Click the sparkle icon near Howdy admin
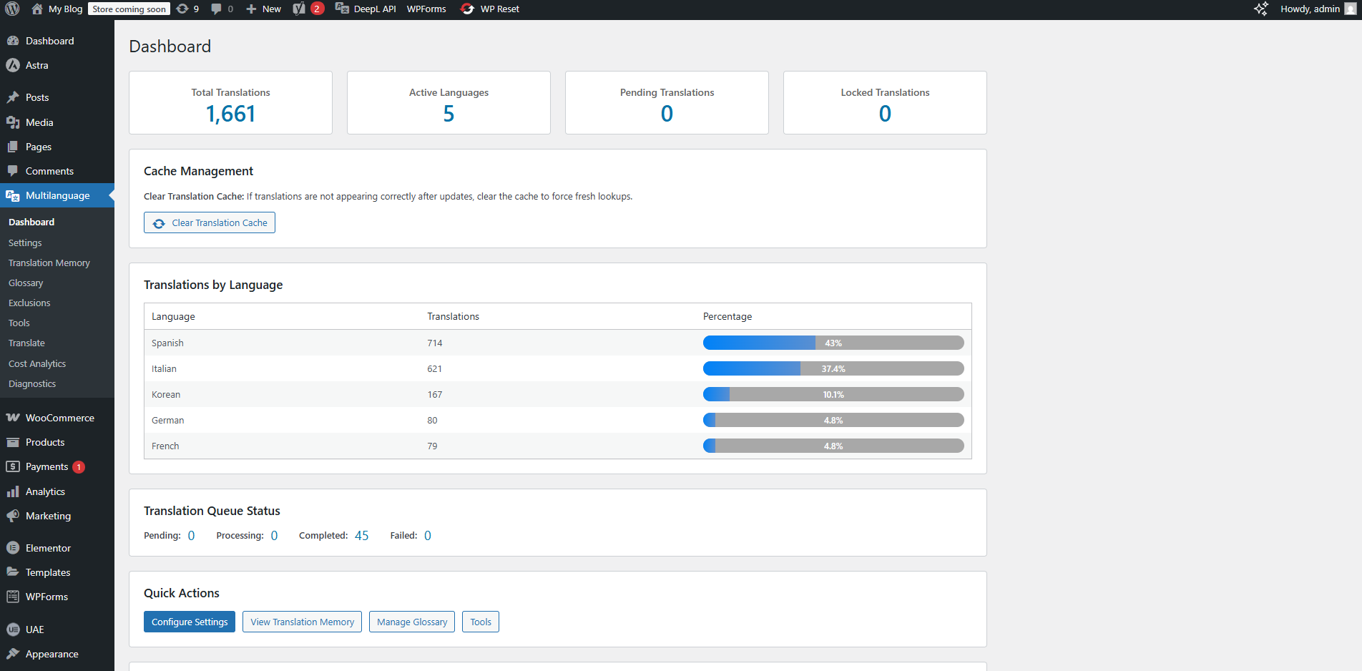 tap(1260, 9)
